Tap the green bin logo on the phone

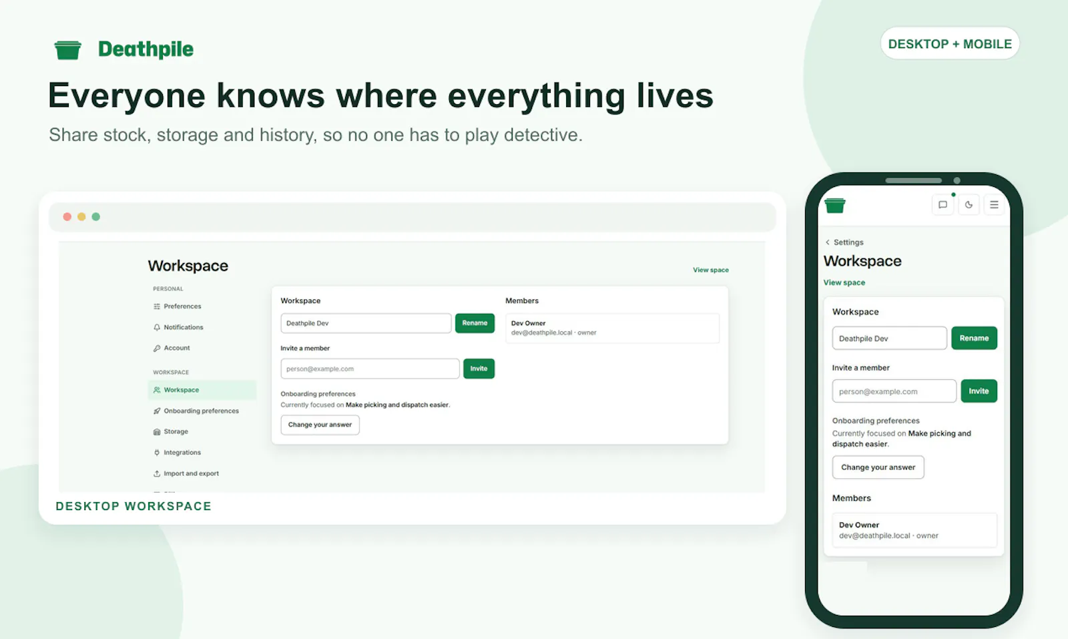(835, 206)
